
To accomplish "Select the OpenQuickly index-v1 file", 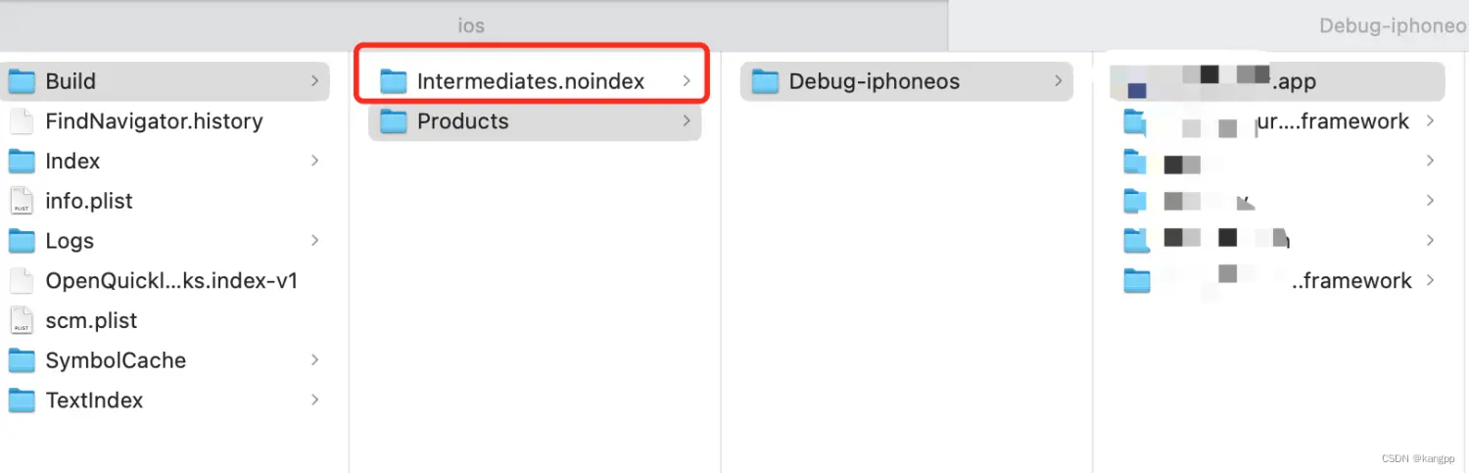I will 171,281.
